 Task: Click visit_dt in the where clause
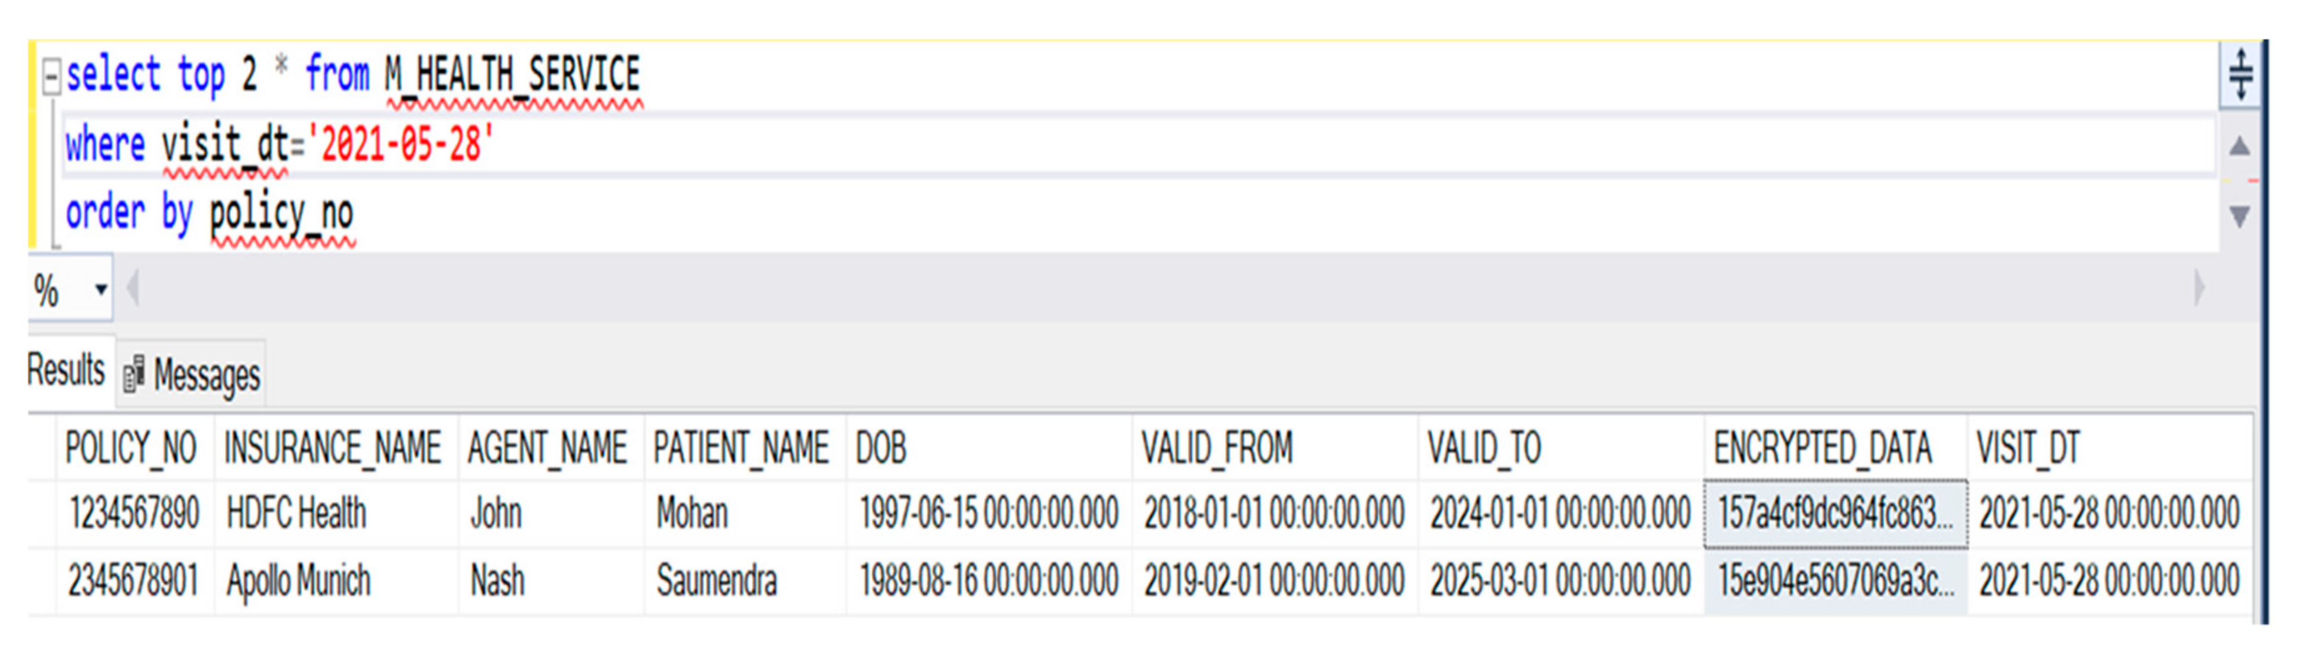(x=225, y=144)
